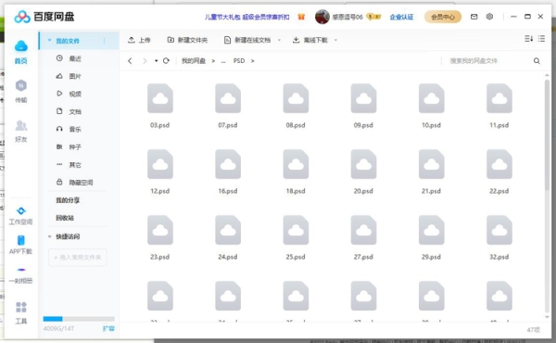Select the 09.psd file name
This screenshot has width=556, height=343.
click(363, 125)
